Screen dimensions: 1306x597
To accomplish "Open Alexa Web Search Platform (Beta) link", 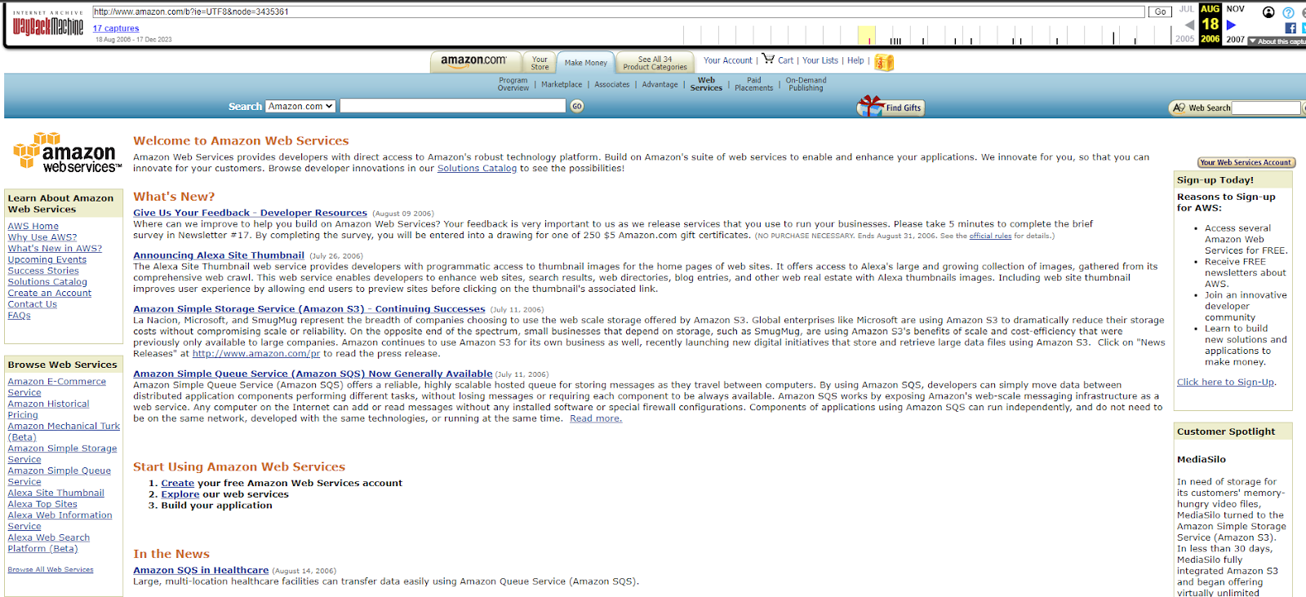I will tap(49, 543).
